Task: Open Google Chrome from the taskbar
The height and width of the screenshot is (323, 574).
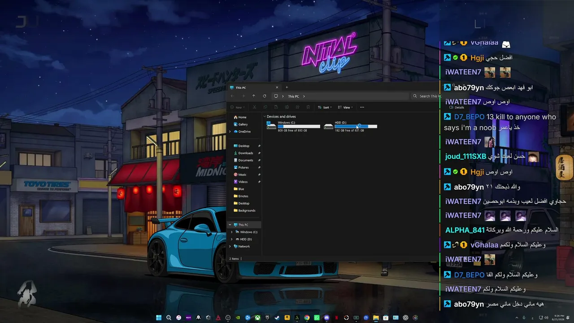Action: pos(307,318)
